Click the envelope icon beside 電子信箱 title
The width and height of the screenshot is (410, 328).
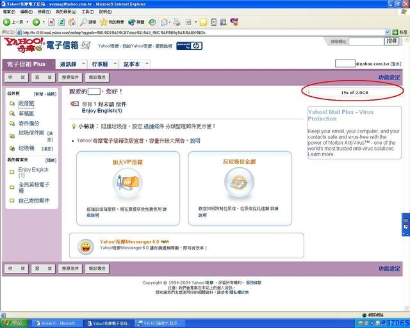click(x=85, y=45)
